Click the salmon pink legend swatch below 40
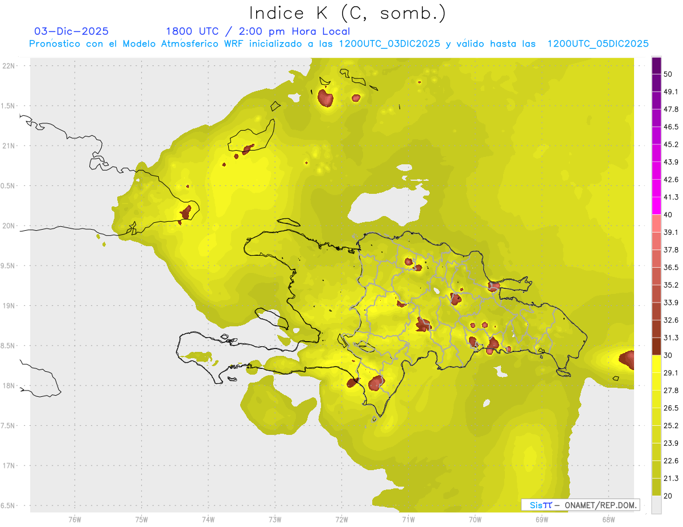The height and width of the screenshot is (527, 683). click(x=656, y=223)
